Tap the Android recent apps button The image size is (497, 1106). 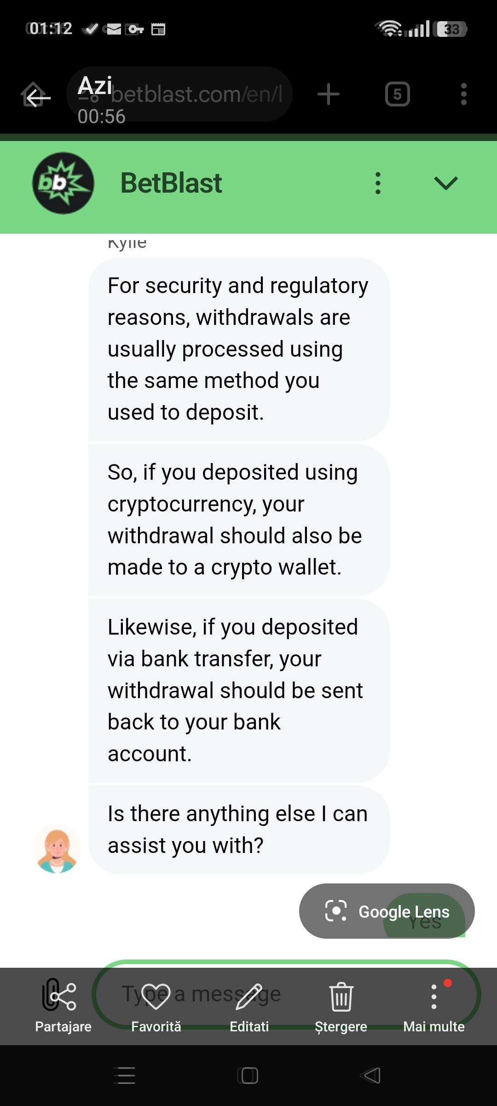(124, 1076)
